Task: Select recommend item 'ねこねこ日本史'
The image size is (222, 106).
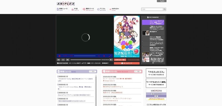Action: (153, 28)
